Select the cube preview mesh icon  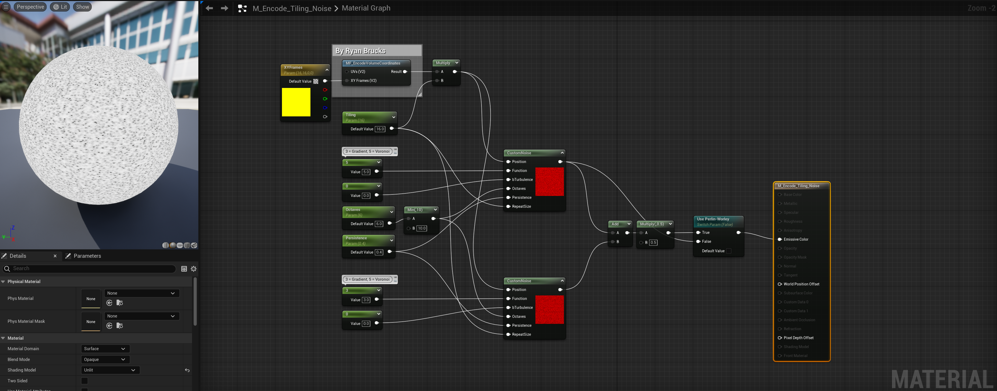tap(187, 245)
